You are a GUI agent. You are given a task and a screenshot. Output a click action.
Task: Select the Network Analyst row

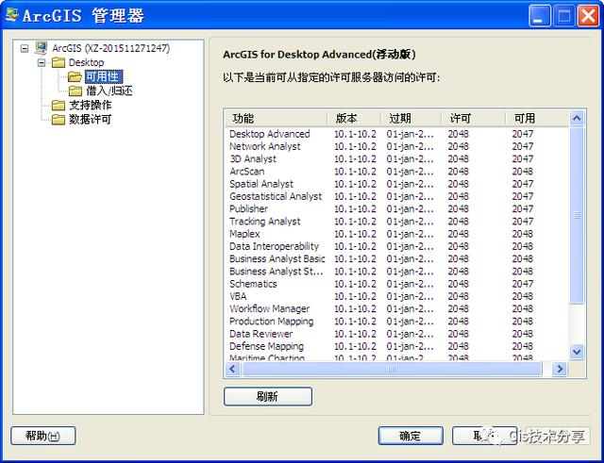tap(396, 146)
